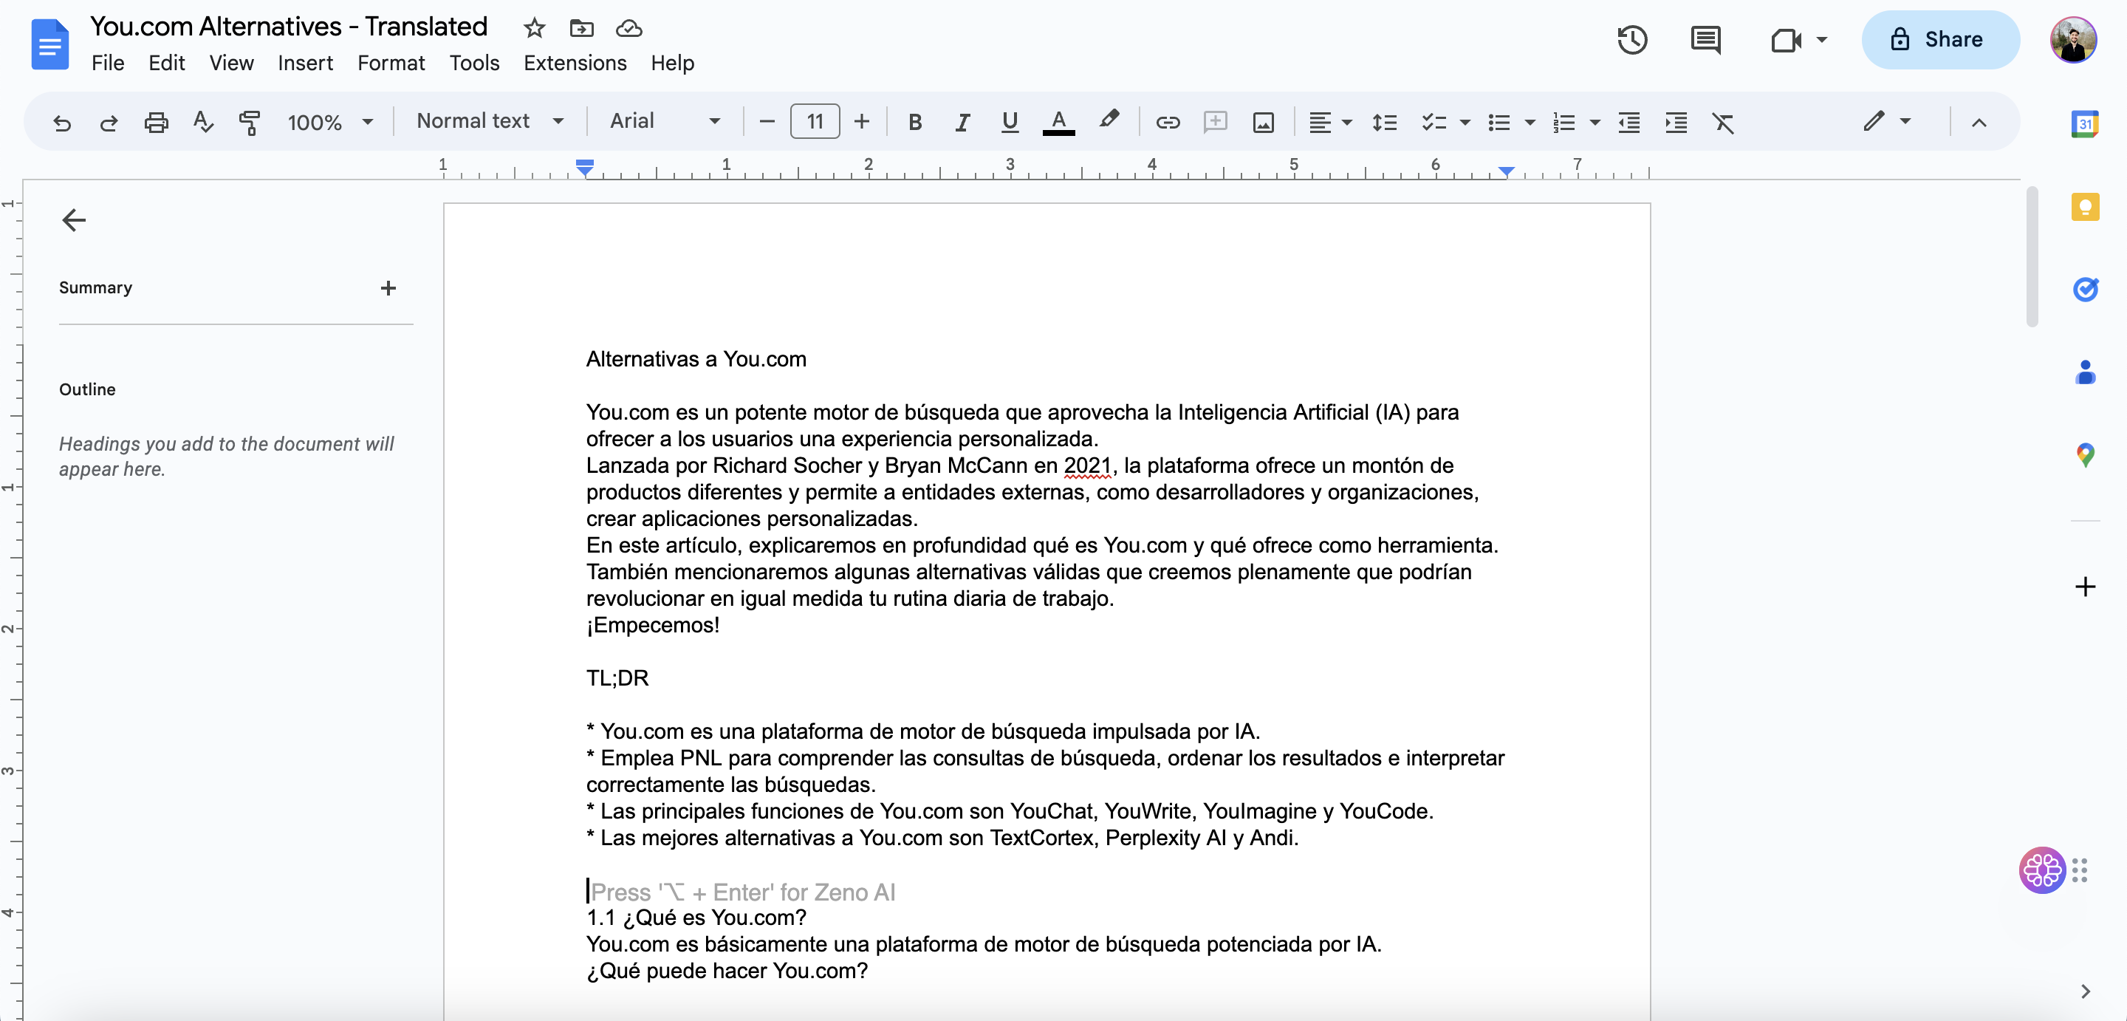Open the Format menu

click(391, 63)
